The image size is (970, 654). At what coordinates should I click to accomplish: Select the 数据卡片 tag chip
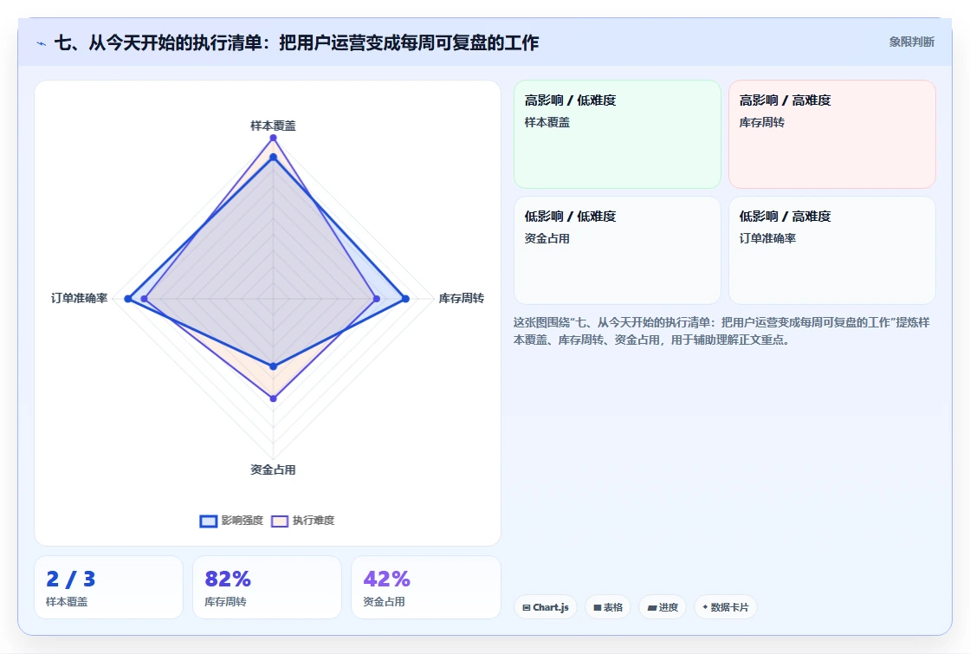click(x=726, y=607)
